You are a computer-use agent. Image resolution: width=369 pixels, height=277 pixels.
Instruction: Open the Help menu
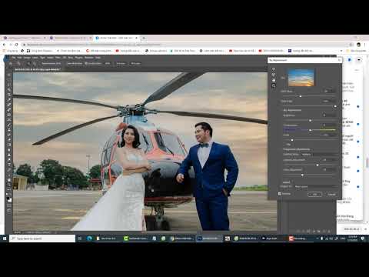coord(98,58)
